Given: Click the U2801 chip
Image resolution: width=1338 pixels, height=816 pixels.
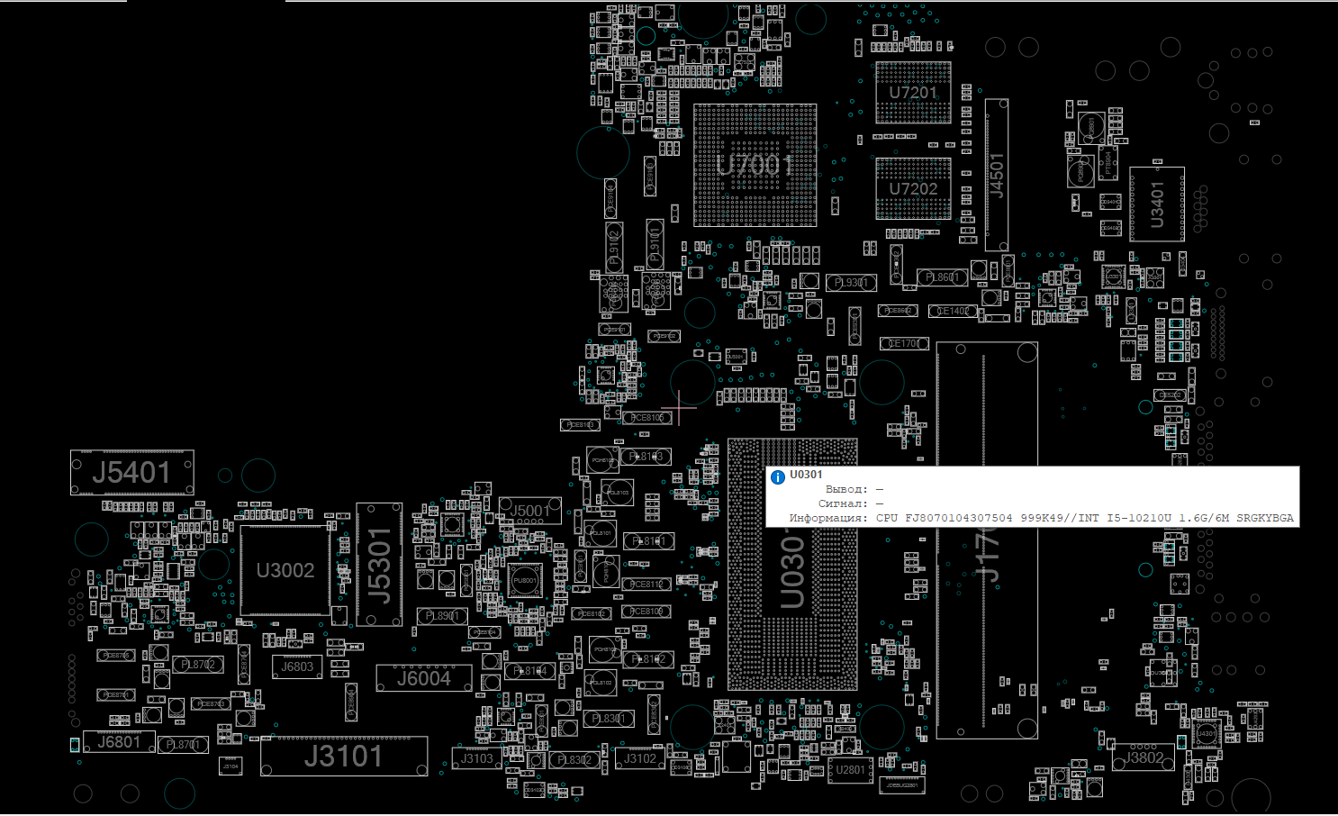Looking at the screenshot, I should (850, 770).
